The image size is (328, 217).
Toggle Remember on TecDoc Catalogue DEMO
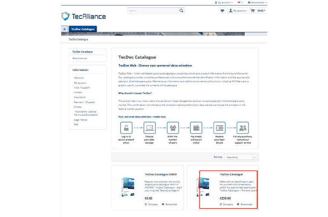170,204
